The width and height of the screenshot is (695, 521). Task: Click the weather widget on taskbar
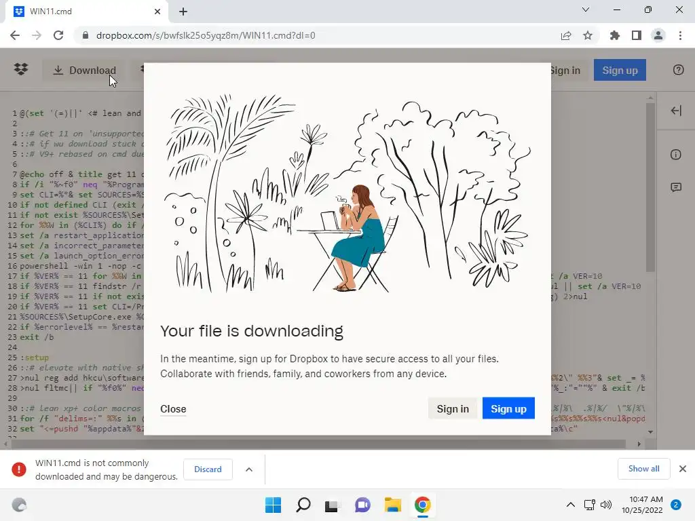pos(18,505)
